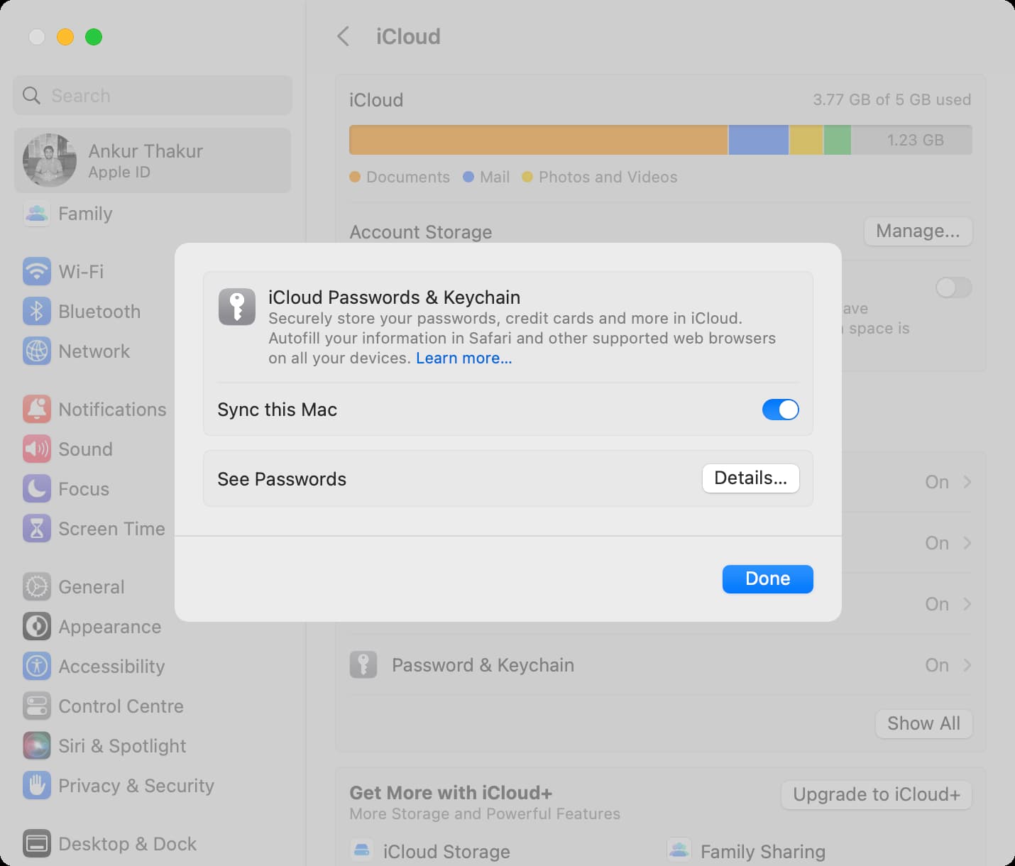Click the General gear icon

pos(37,586)
